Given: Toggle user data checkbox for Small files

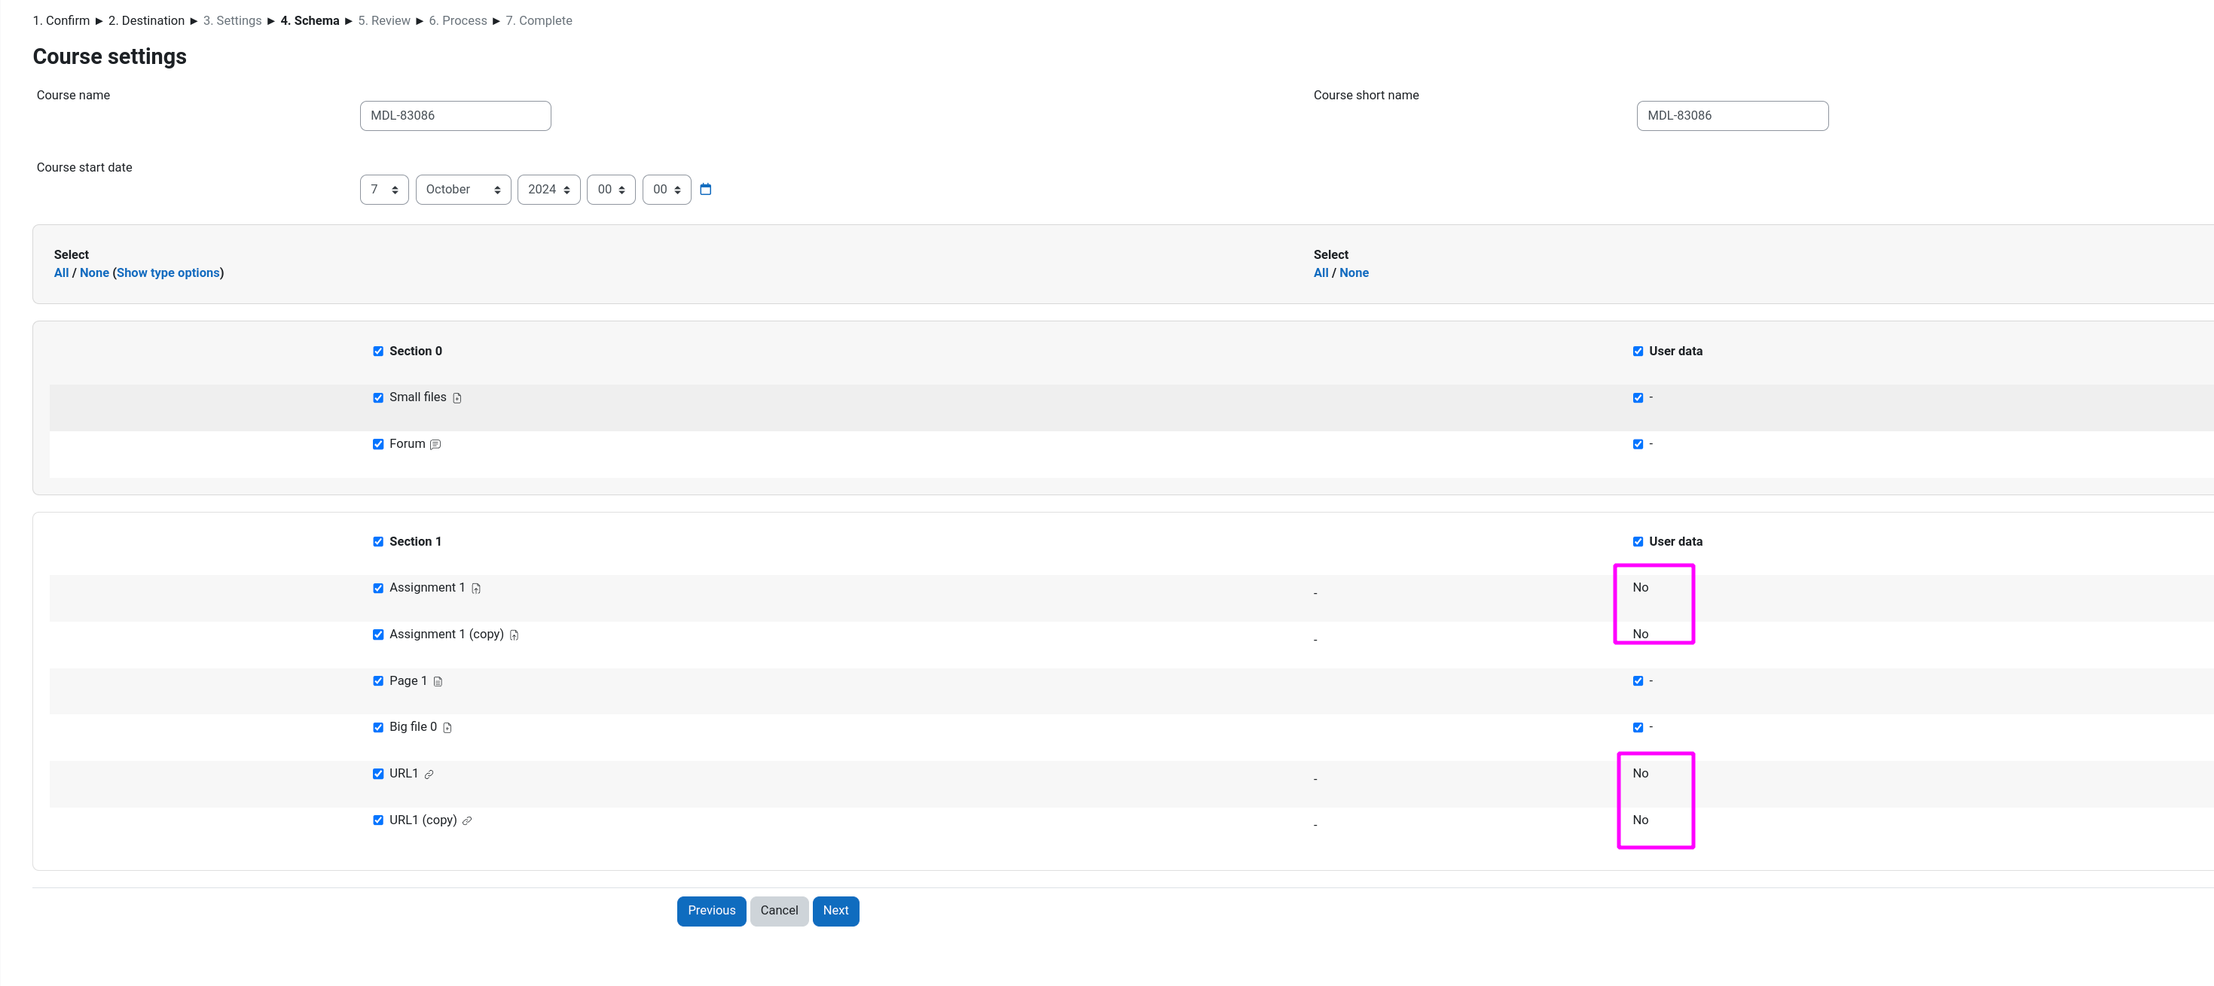Looking at the screenshot, I should [x=1638, y=397].
